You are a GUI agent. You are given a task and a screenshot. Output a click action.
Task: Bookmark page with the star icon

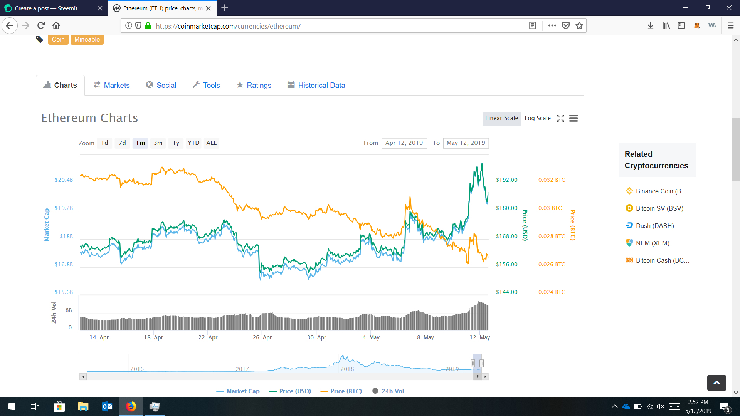pyautogui.click(x=579, y=25)
